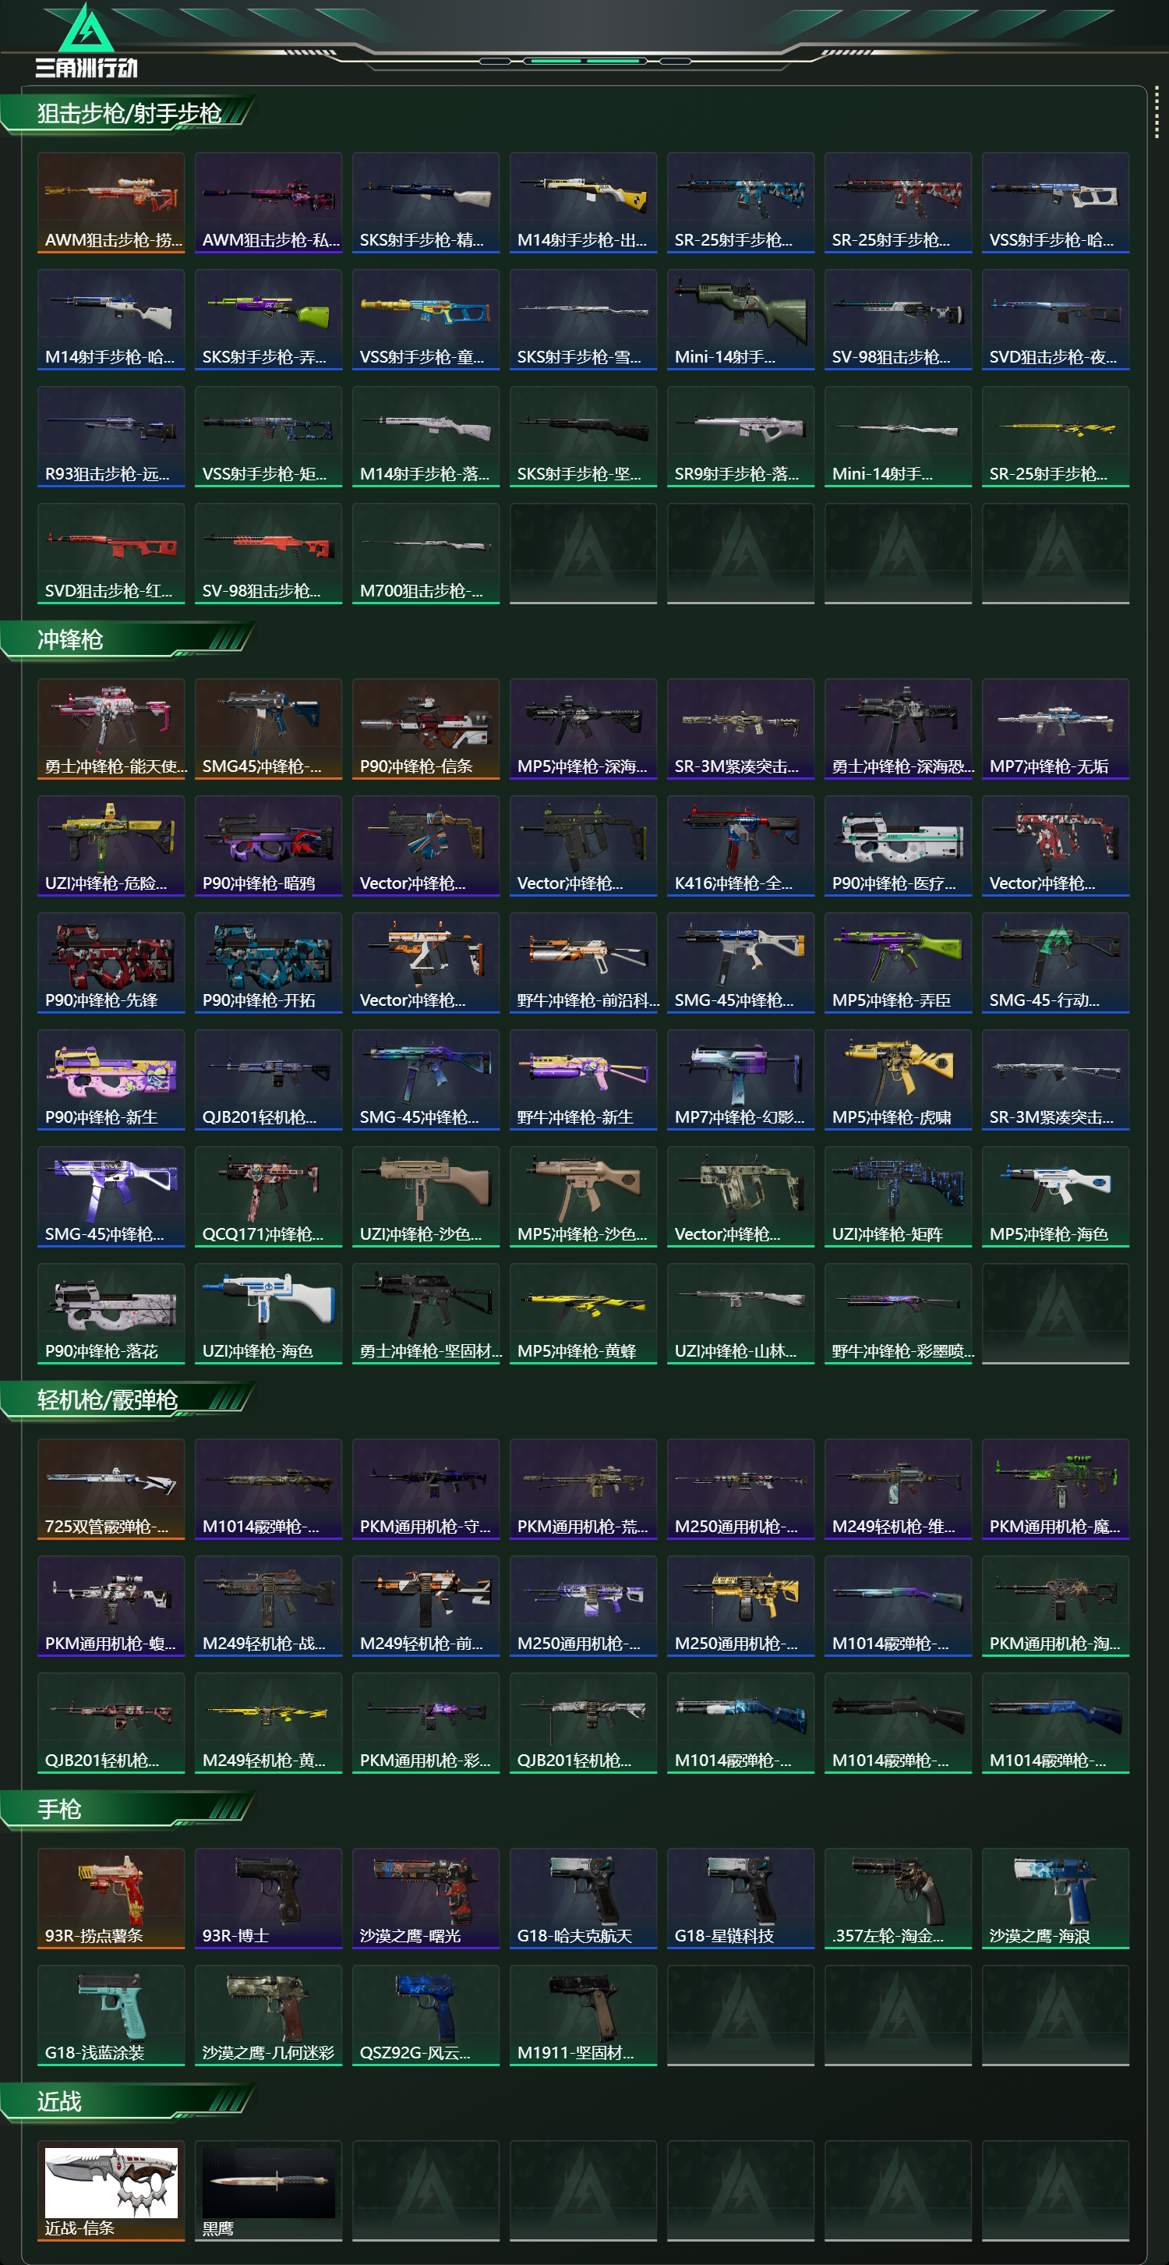Select the P90冲锋枪-信条 skin tile
Image resolution: width=1169 pixels, height=2265 pixels.
(426, 729)
